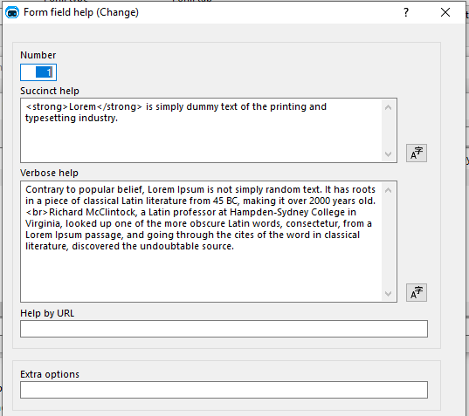Focus the Extra options field
Screen dimensions: 469x416
click(x=224, y=390)
